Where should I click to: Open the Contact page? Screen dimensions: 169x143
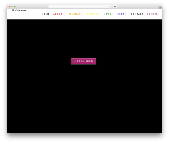[x=137, y=14]
